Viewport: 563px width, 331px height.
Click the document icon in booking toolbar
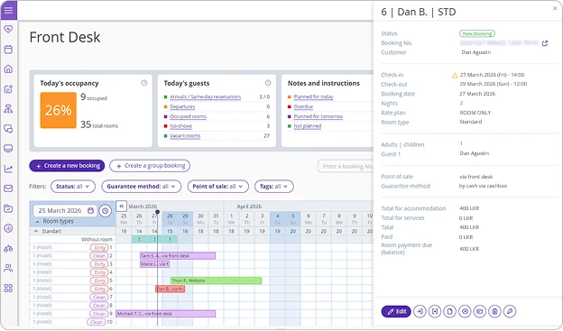click(449, 311)
